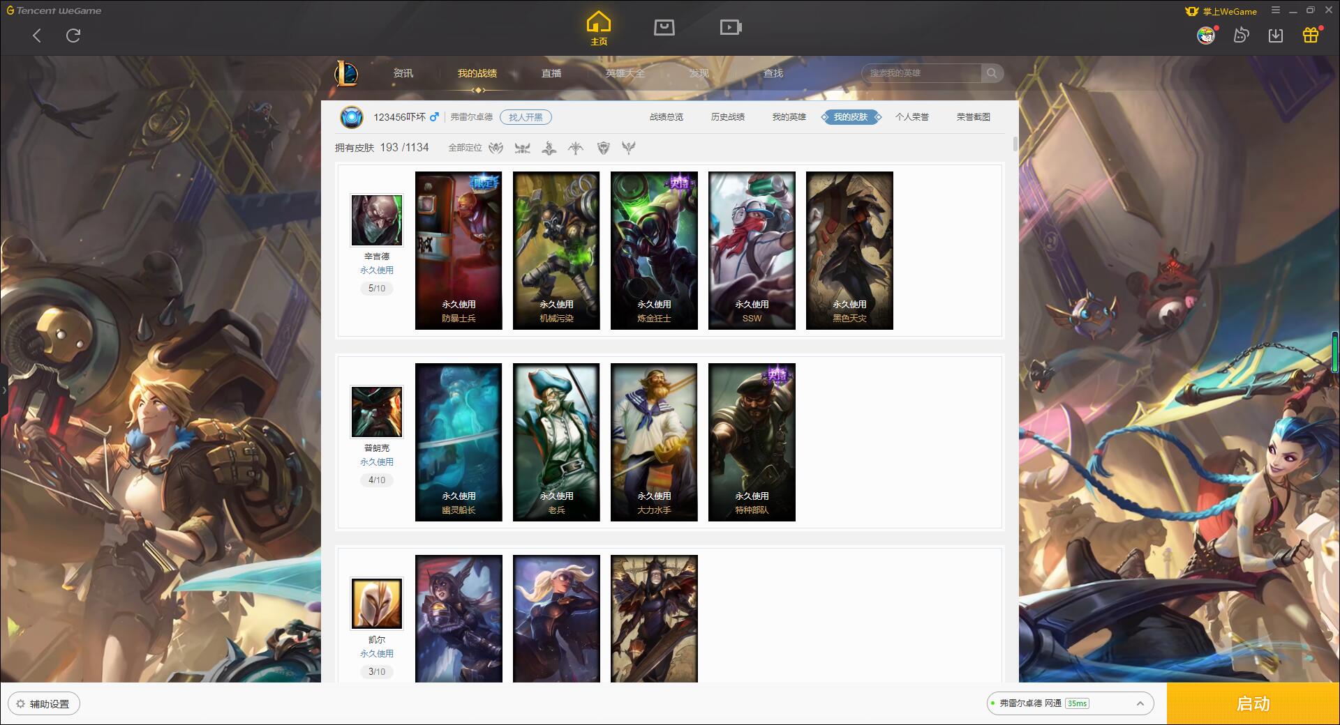Switch to 战绩总览 sub-tab
The height and width of the screenshot is (725, 1340).
click(667, 117)
